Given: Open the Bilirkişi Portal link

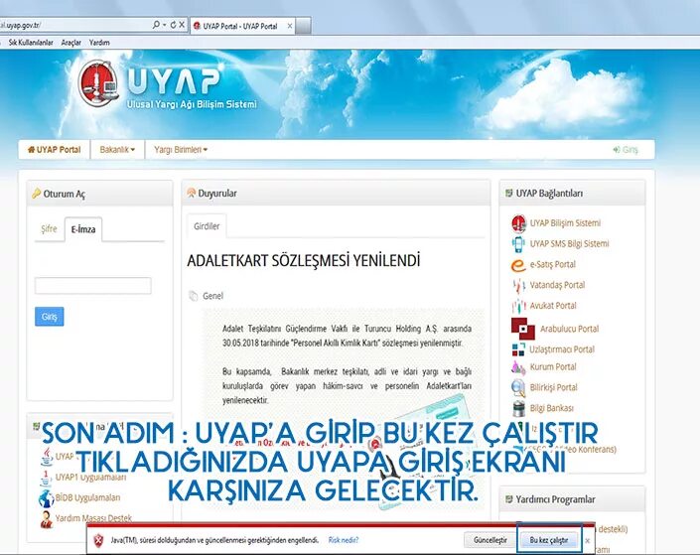Looking at the screenshot, I should [554, 387].
